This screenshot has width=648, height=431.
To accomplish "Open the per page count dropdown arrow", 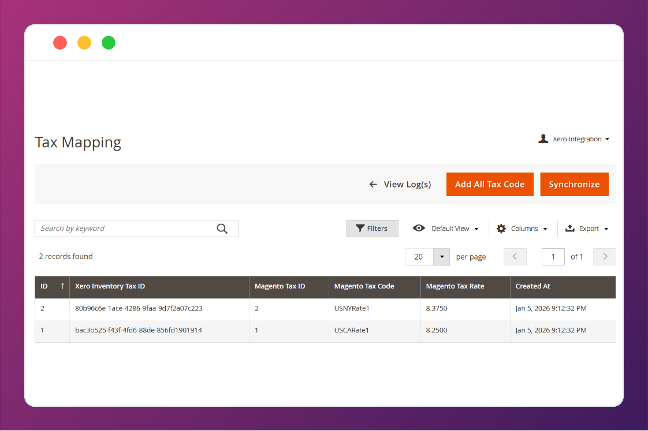I will tap(441, 257).
